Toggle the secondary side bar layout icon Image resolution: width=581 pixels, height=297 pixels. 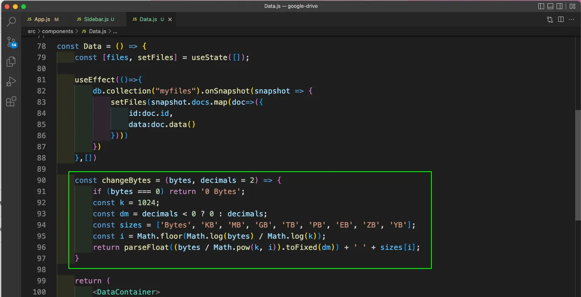(x=559, y=6)
